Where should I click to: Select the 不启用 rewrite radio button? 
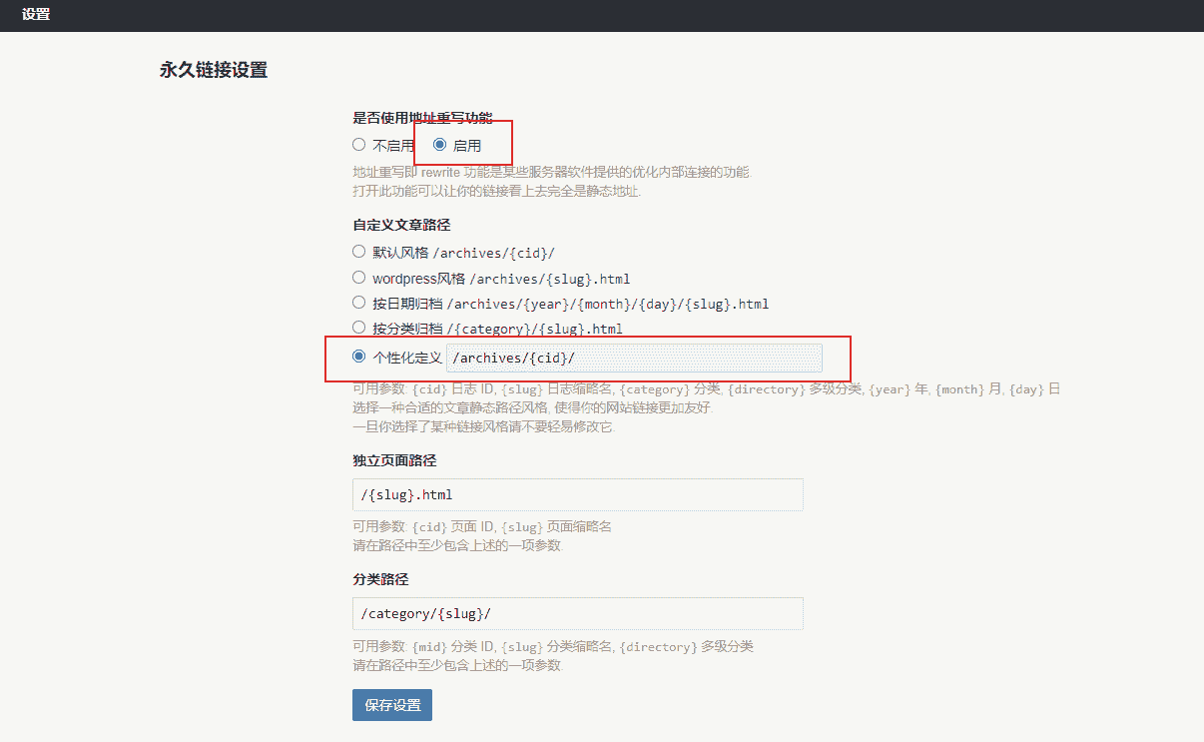pyautogui.click(x=359, y=145)
